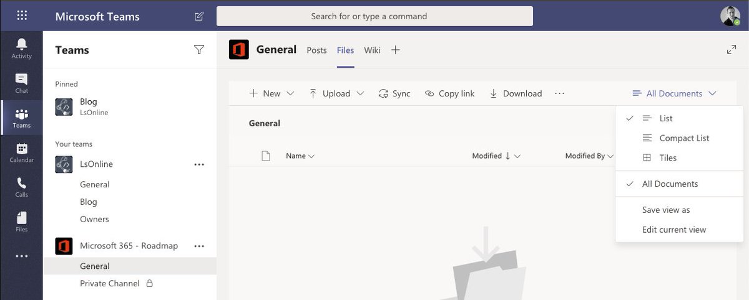Open the files toolbar overflow ellipsis
Screen dimensions: 749x300
[559, 93]
